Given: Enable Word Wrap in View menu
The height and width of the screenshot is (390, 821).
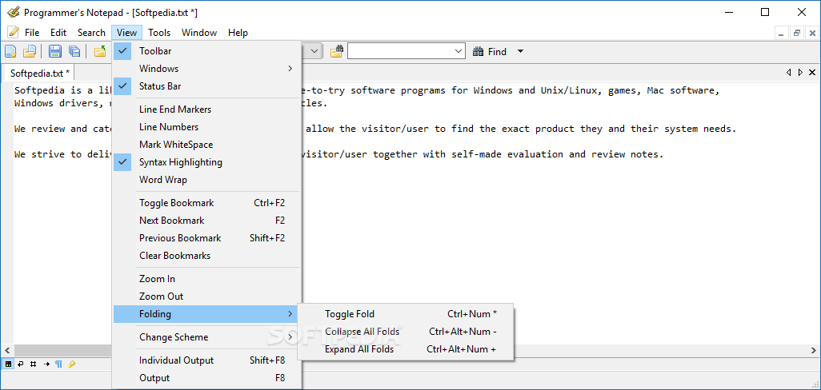Looking at the screenshot, I should click(x=207, y=180).
